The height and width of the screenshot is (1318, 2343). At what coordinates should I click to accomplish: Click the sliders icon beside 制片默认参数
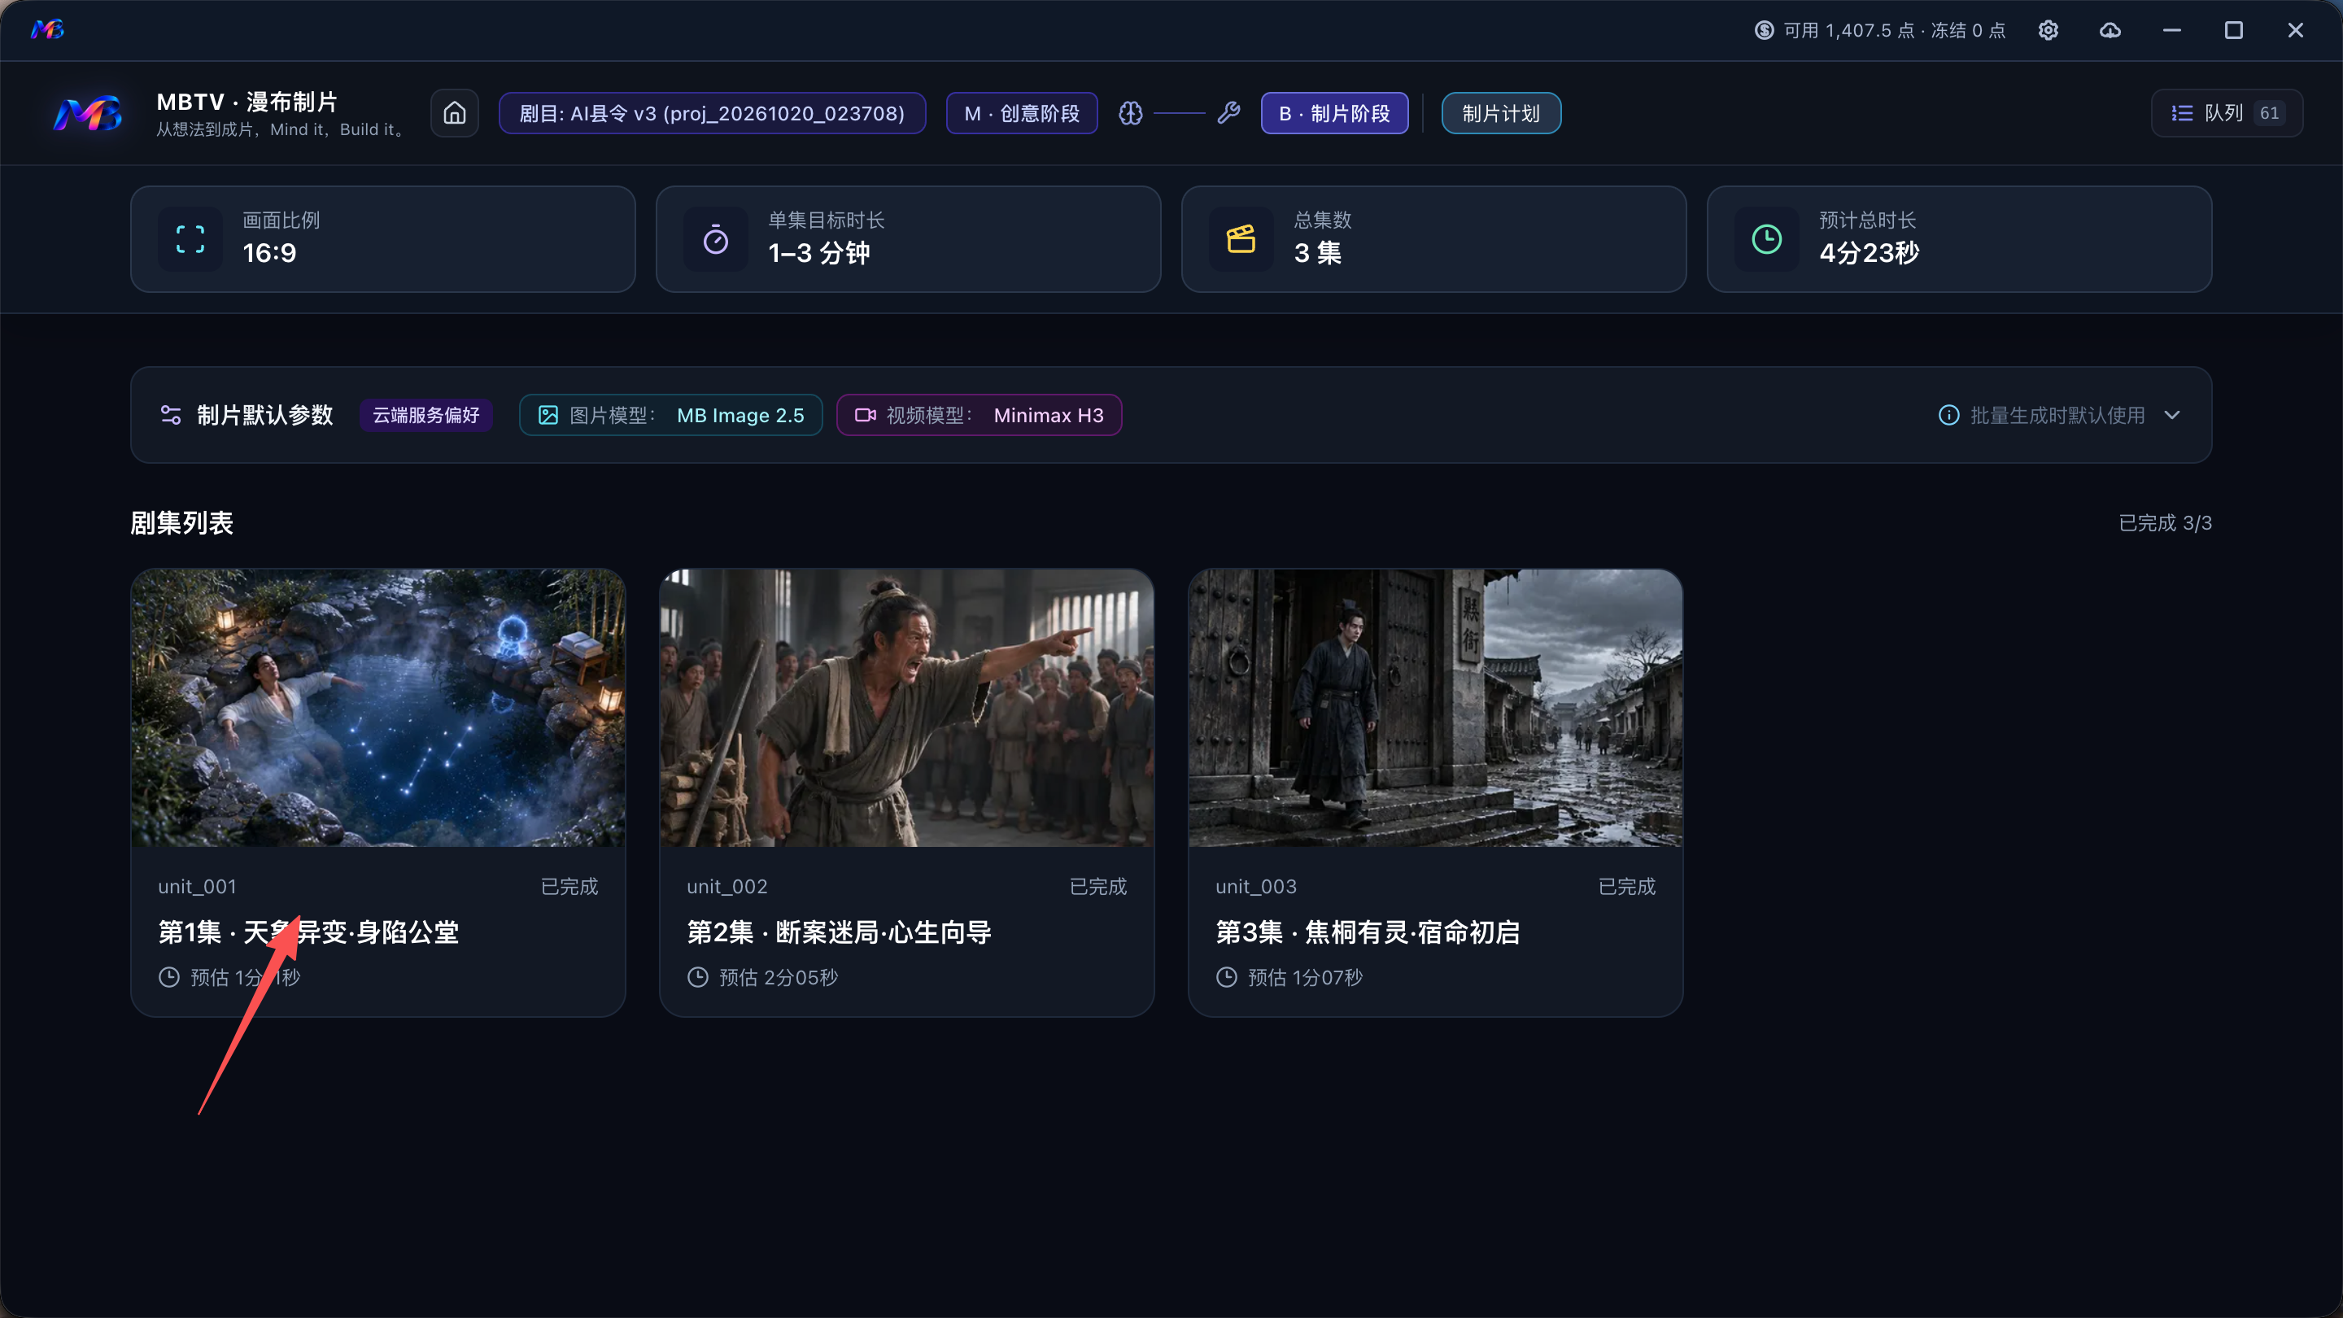(170, 415)
